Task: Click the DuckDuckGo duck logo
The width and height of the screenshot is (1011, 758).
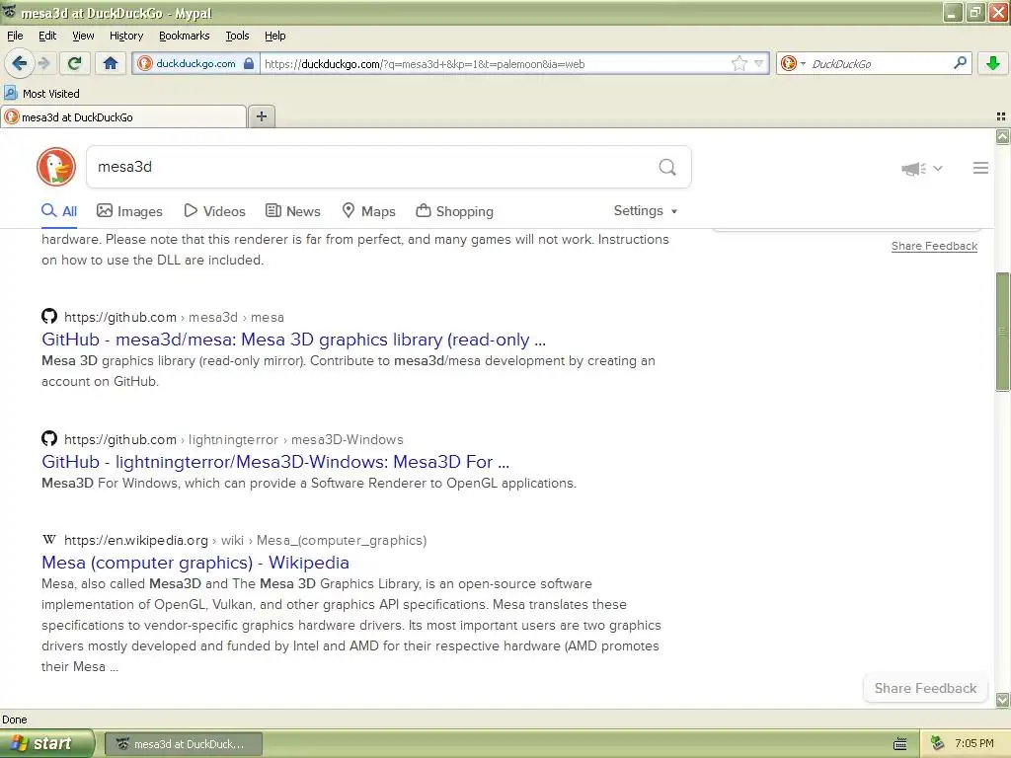Action: point(56,167)
